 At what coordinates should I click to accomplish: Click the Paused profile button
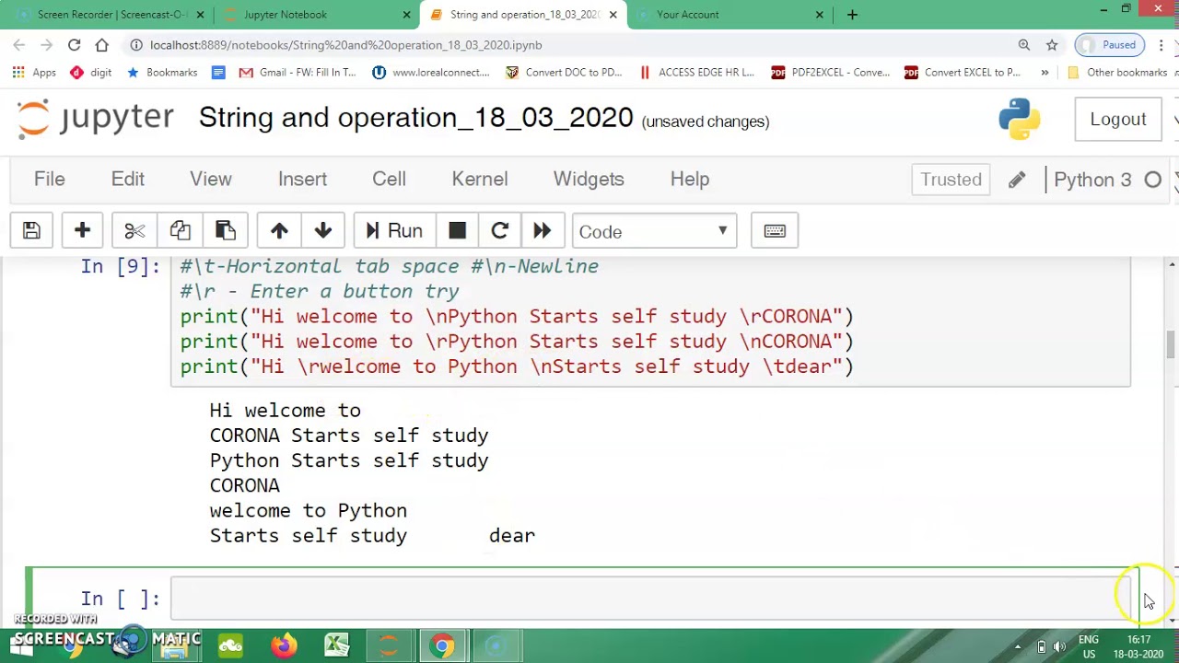[x=1110, y=44]
